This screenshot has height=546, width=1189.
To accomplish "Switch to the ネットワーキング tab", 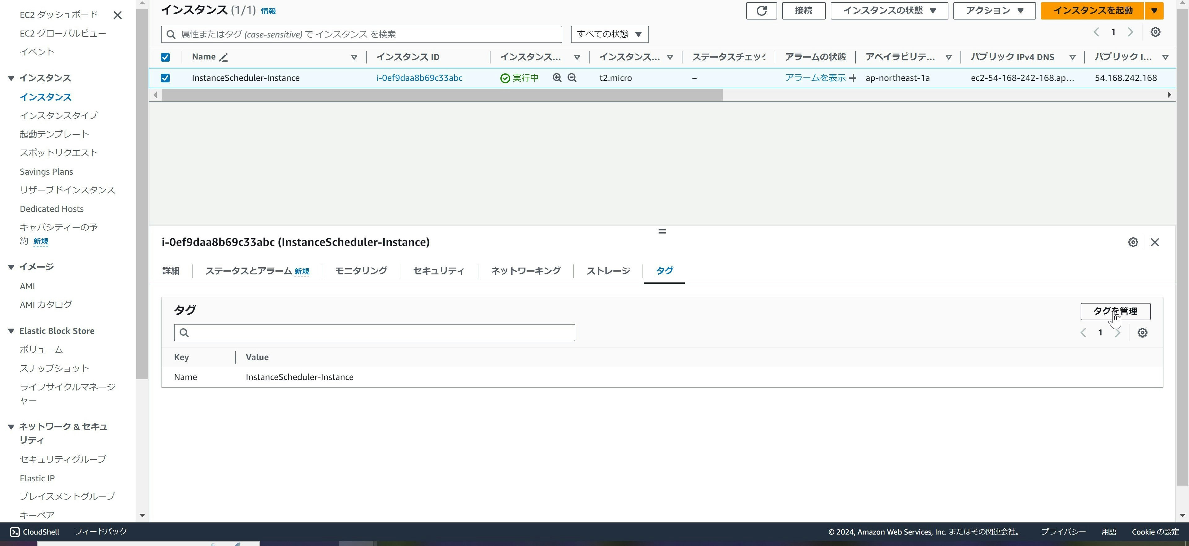I will (x=525, y=271).
